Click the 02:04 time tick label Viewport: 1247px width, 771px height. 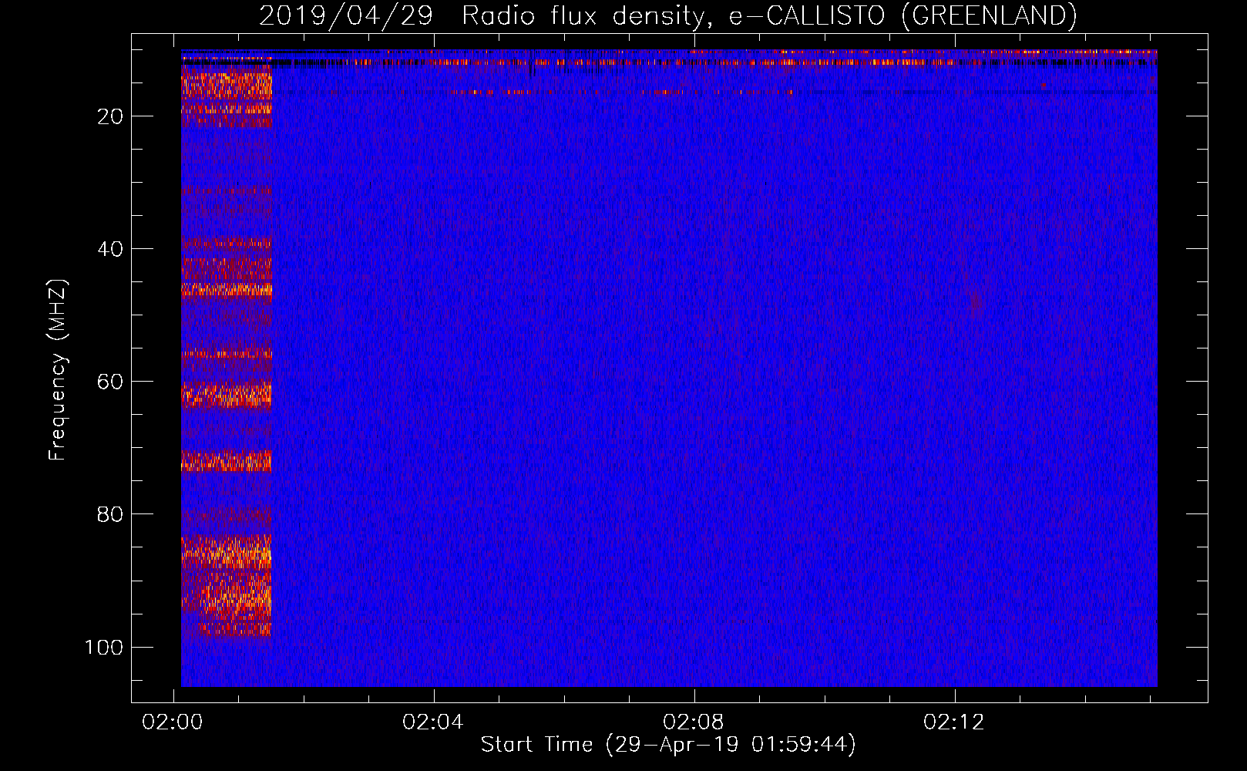pos(433,722)
